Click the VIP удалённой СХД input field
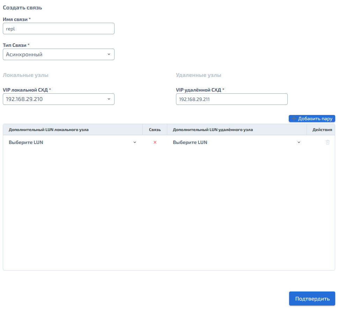 coord(232,99)
